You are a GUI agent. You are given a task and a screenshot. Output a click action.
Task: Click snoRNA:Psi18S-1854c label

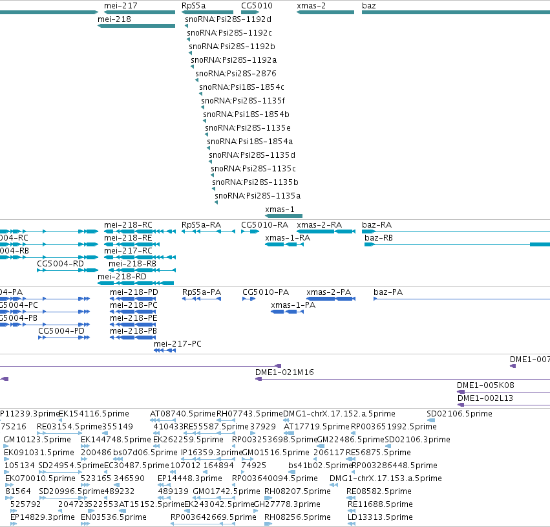tap(242, 87)
